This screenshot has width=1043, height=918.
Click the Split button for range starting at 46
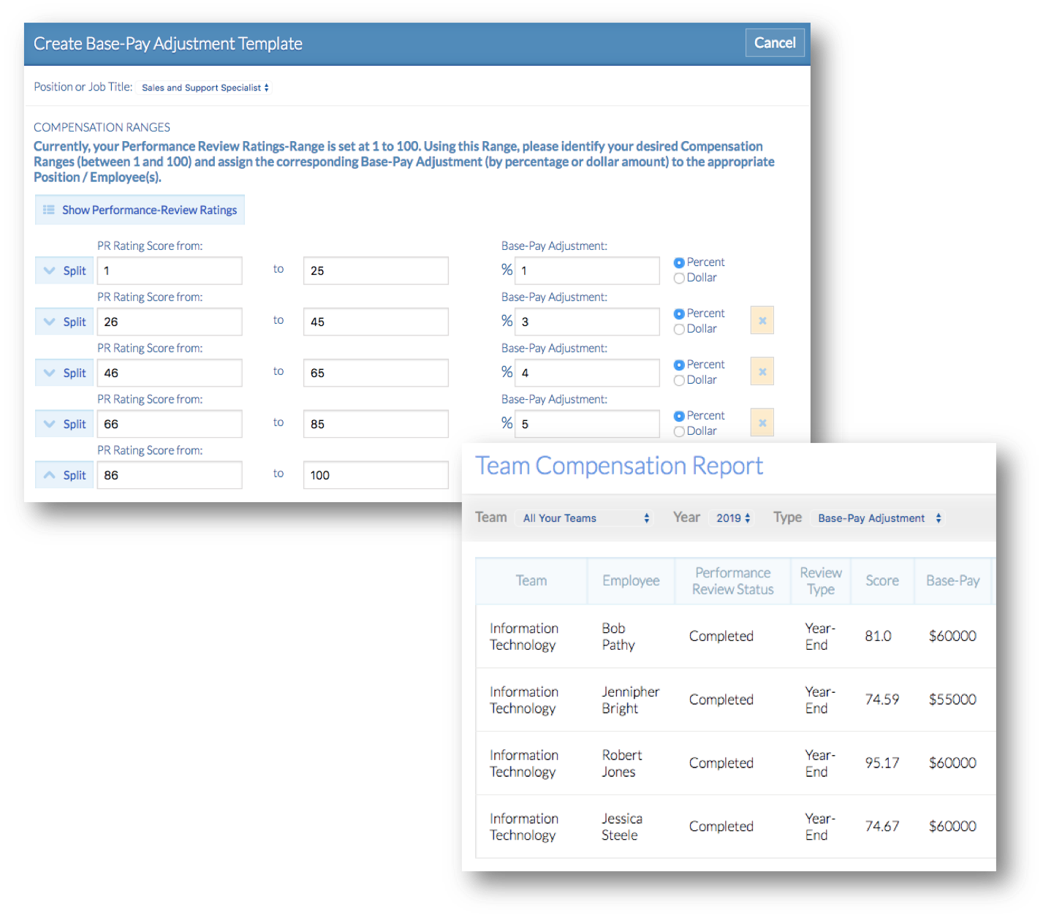[64, 373]
